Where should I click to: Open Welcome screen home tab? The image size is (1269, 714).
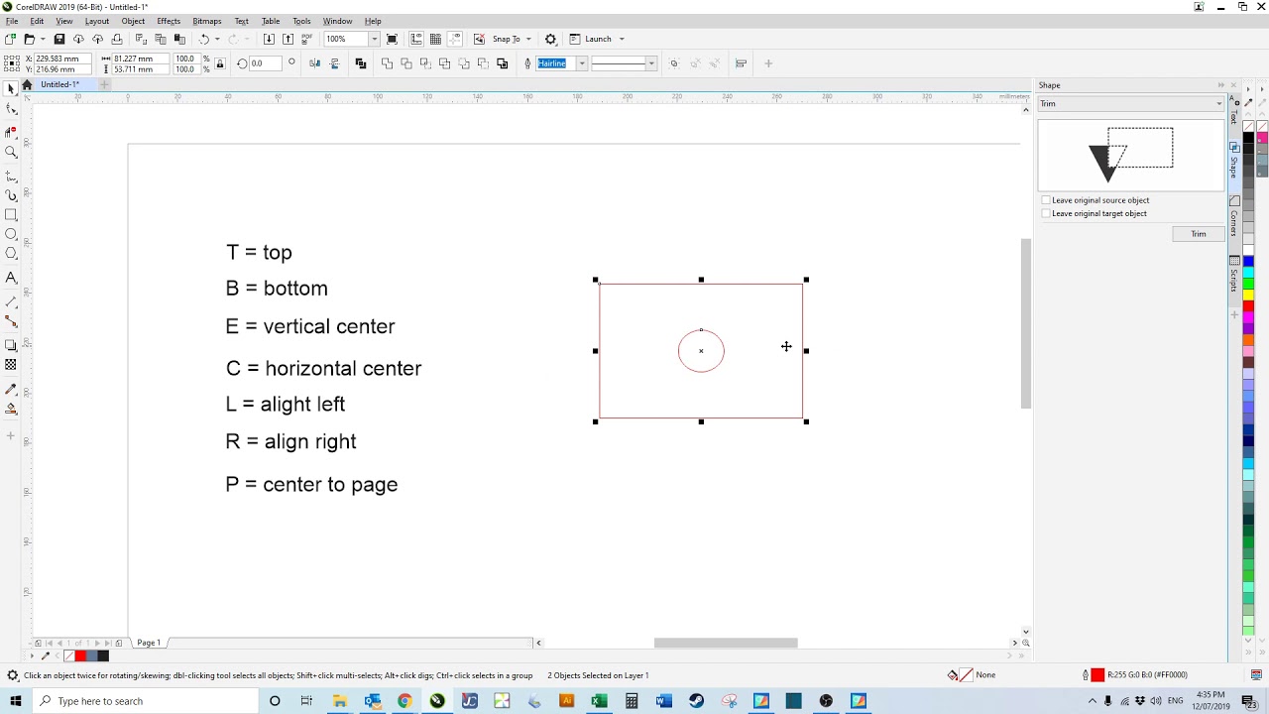(x=27, y=84)
